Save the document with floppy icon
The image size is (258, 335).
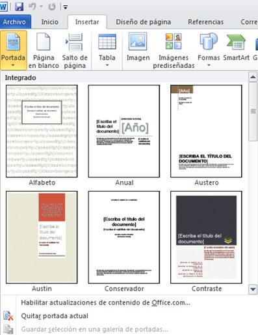[x=19, y=7]
